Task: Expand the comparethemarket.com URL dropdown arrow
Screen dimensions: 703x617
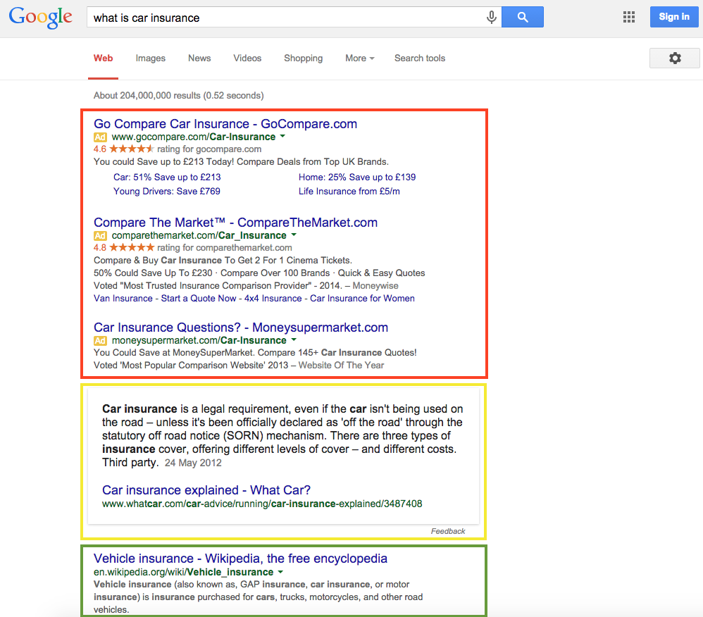Action: (294, 235)
